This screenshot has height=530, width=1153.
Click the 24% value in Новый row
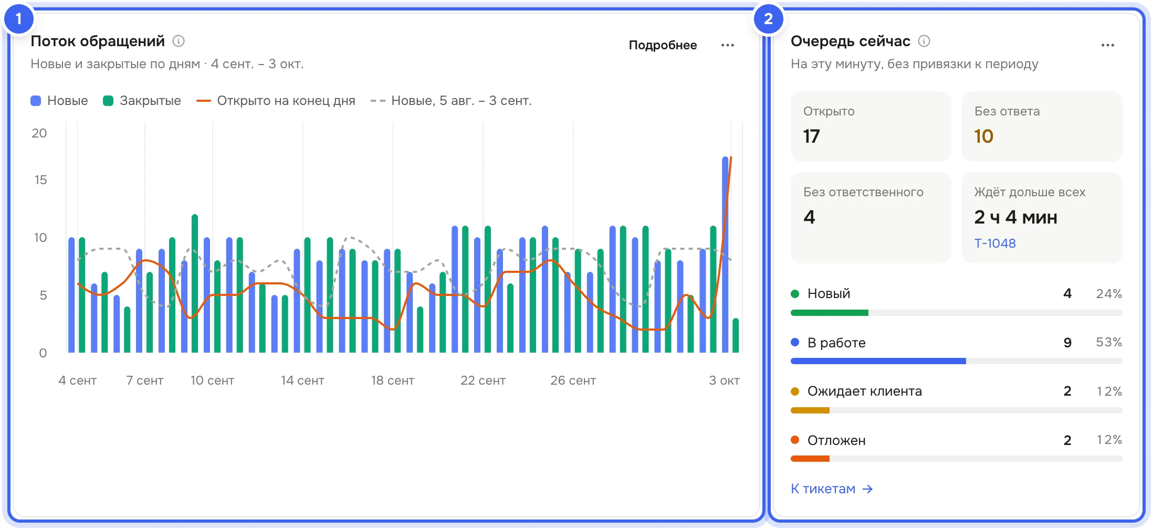coord(1109,294)
